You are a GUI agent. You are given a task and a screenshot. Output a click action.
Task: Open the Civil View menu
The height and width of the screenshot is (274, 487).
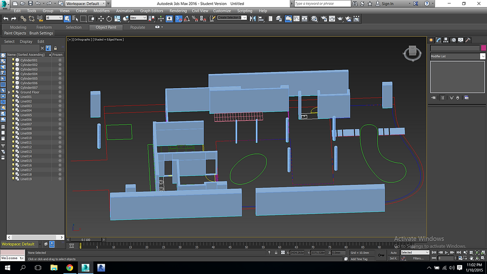(x=200, y=11)
